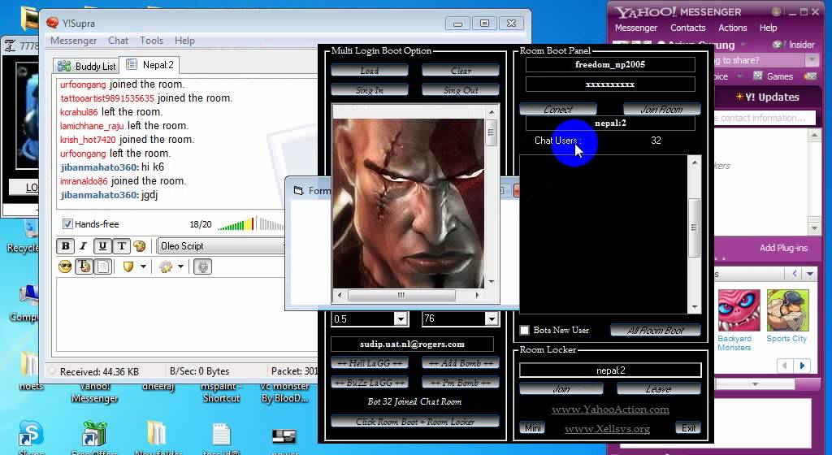Open Backyard Monsters game thumbnail
The width and height of the screenshot is (832, 455).
[x=739, y=310]
